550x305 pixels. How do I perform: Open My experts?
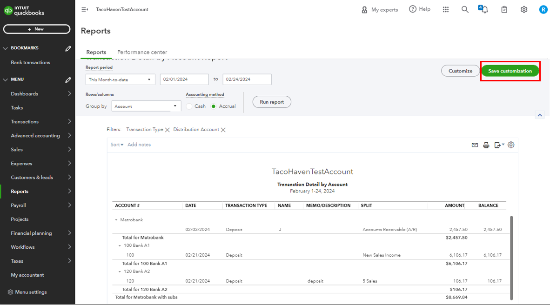[x=380, y=10]
